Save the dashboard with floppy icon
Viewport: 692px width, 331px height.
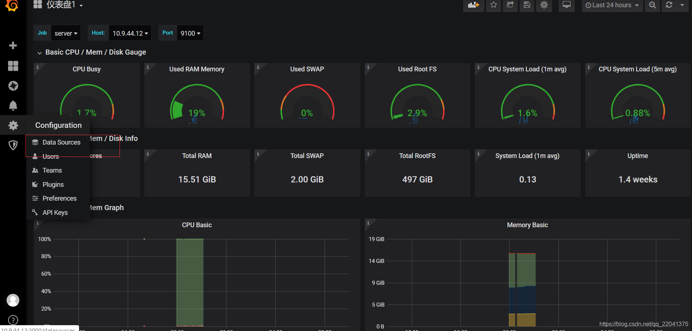[527, 5]
